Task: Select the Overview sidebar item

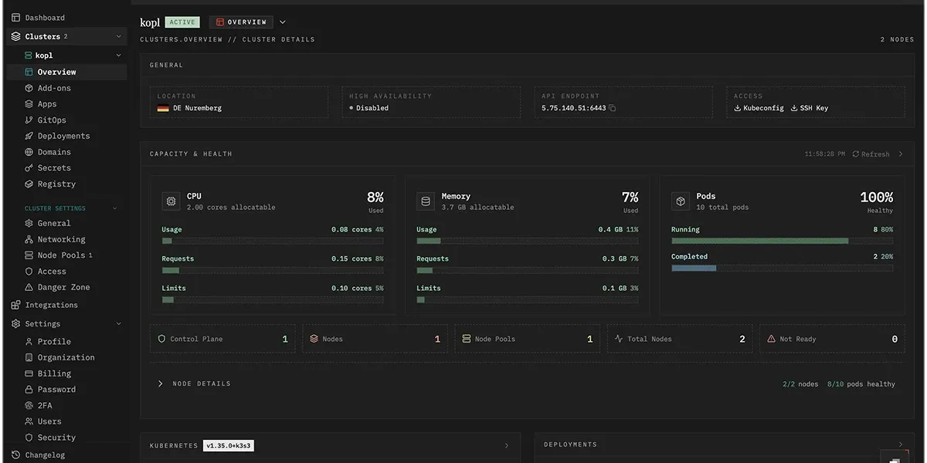Action: point(66,72)
